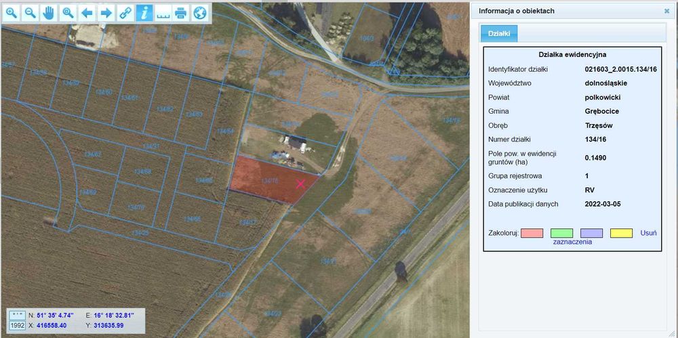Click the E longitude value 16° 18' 32.81"
678x338 pixels.
(114, 315)
